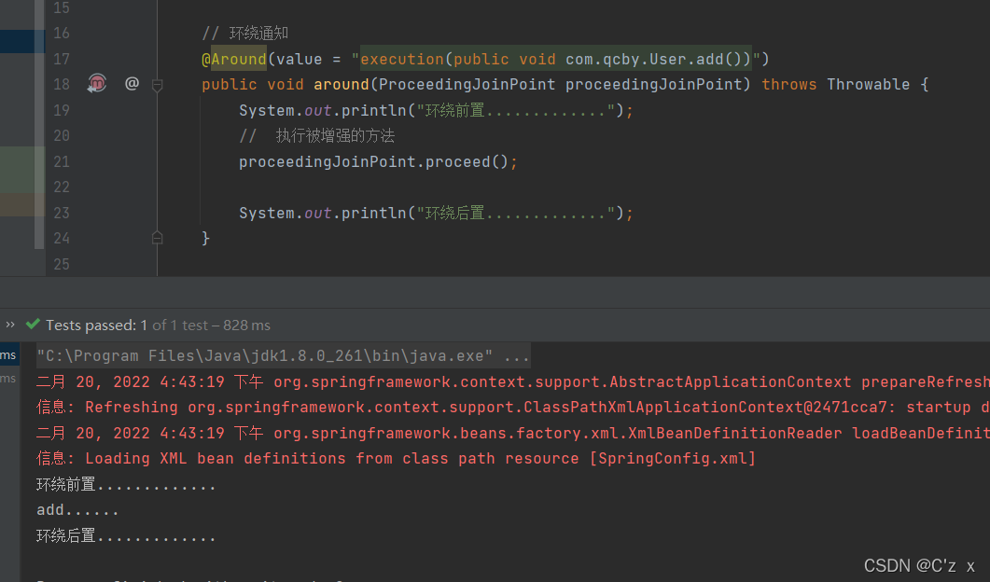Click the AOP advice gutter icon on line 18

97,83
